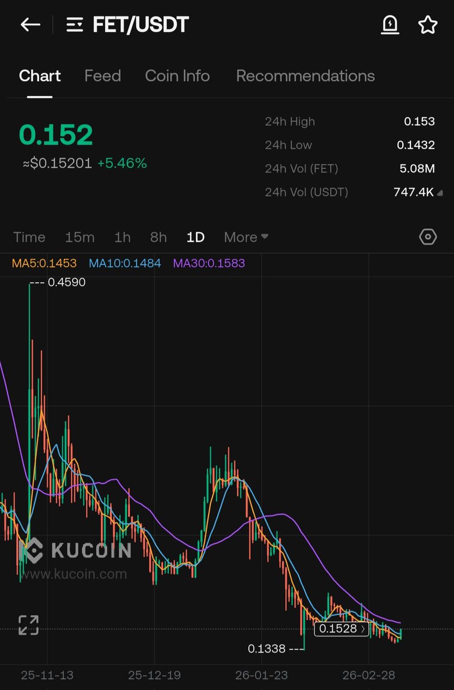Tap the 24h Low label
This screenshot has width=454, height=690.
click(x=288, y=145)
